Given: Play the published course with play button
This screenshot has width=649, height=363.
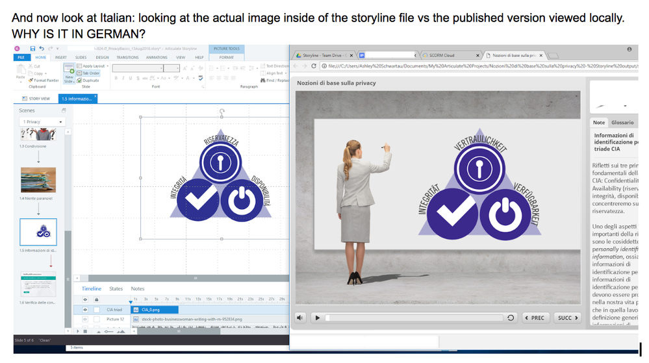Looking at the screenshot, I should [317, 318].
